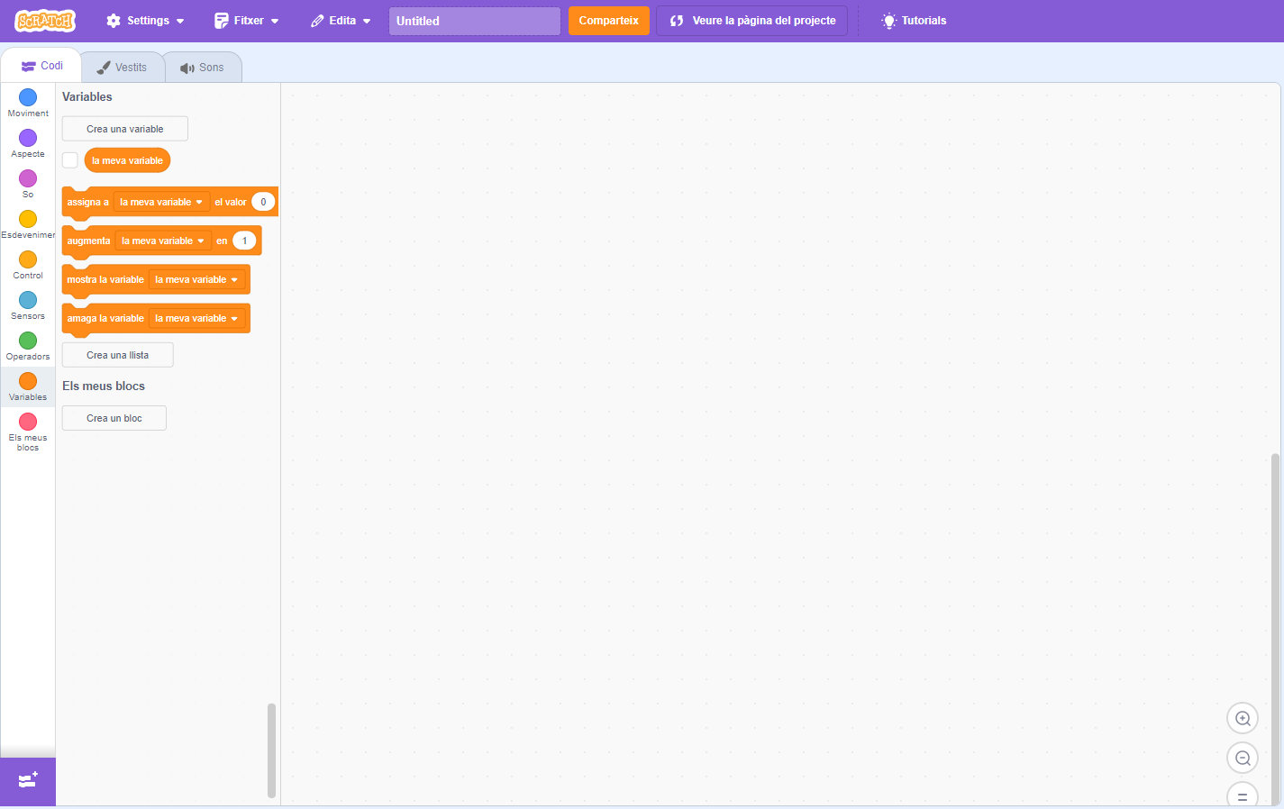This screenshot has width=1284, height=809.
Task: Select the Moviment block category
Action: pos(28,103)
